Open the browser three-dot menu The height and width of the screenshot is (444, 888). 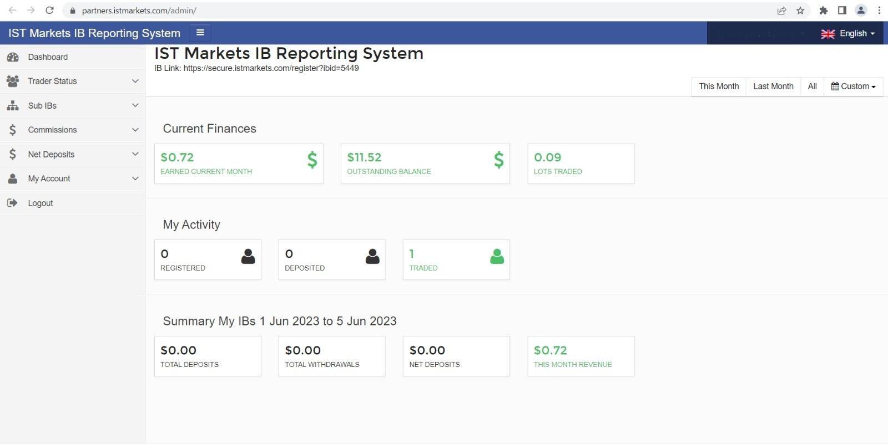point(879,11)
